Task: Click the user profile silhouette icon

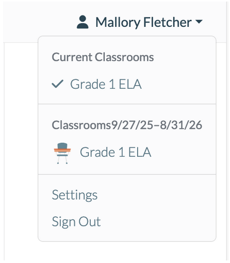Action: pos(83,22)
